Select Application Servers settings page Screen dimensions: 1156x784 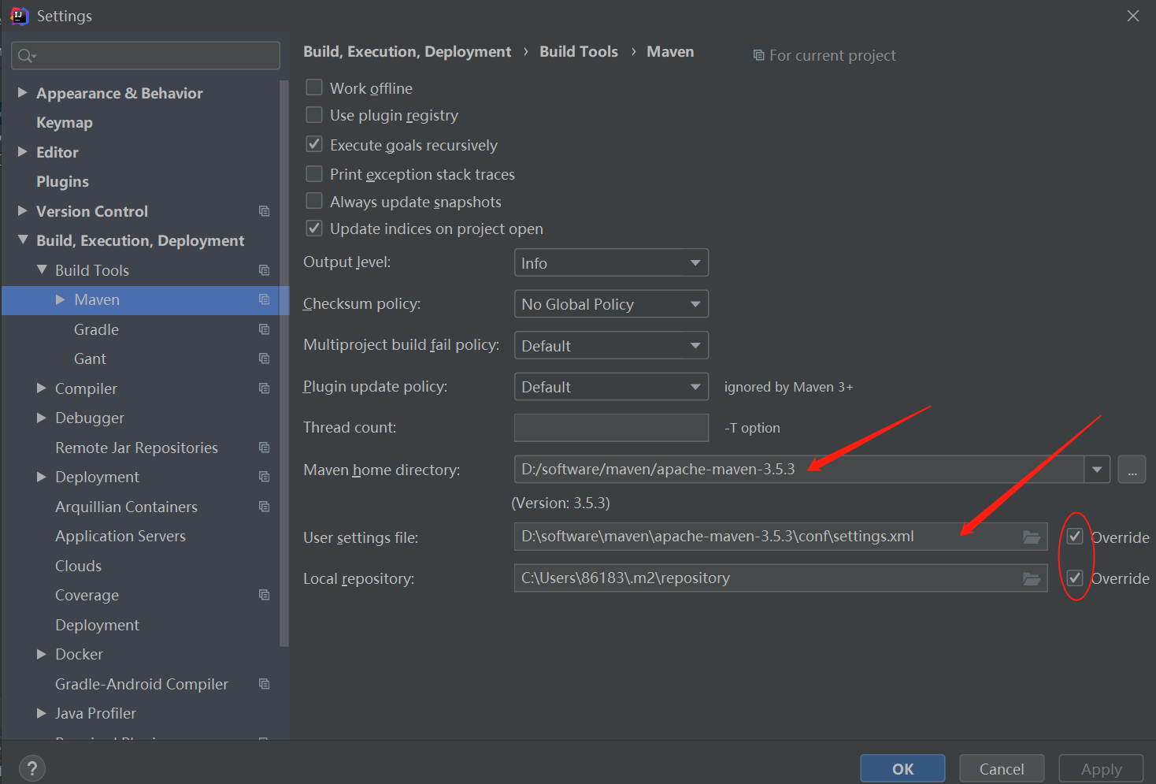pos(120,536)
